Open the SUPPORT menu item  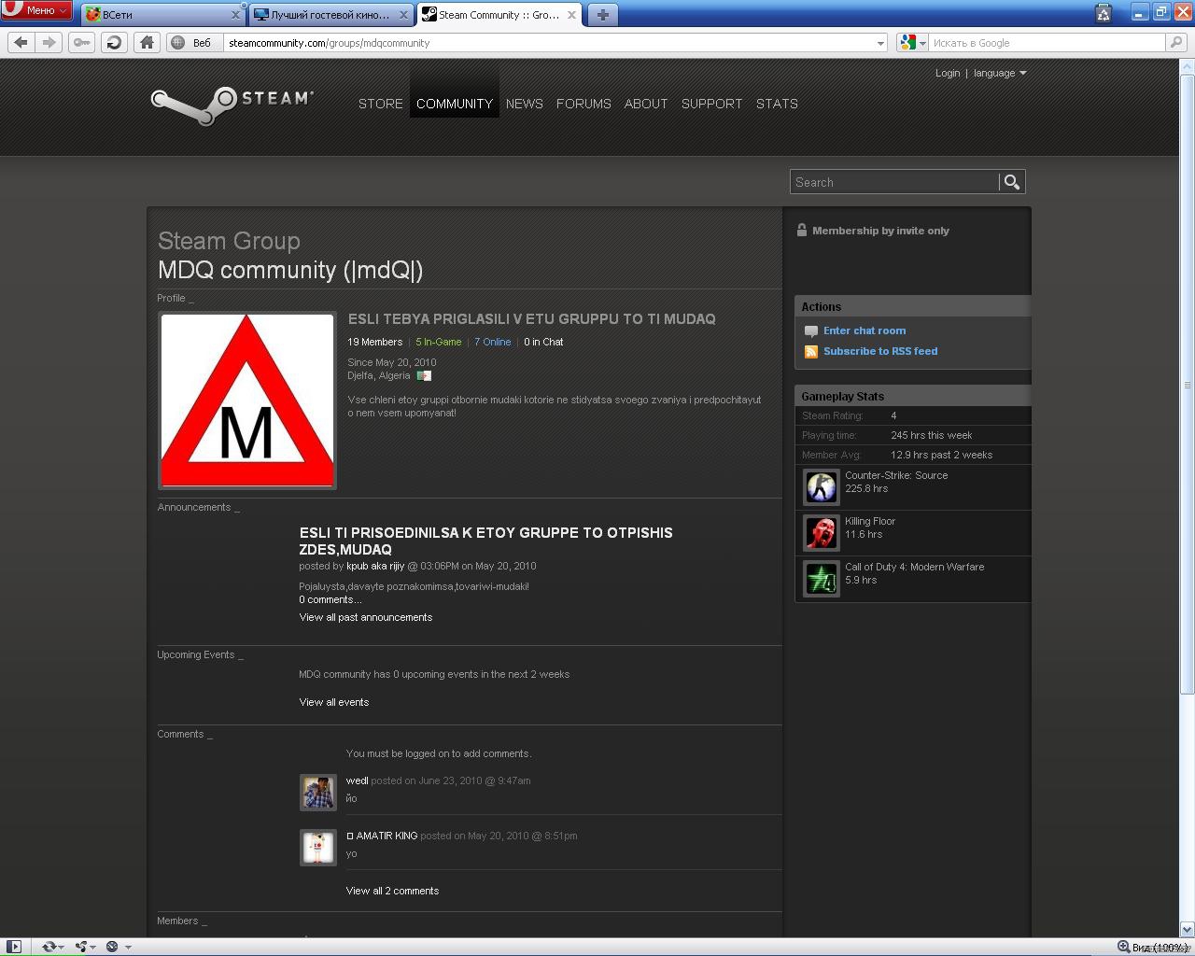[711, 104]
